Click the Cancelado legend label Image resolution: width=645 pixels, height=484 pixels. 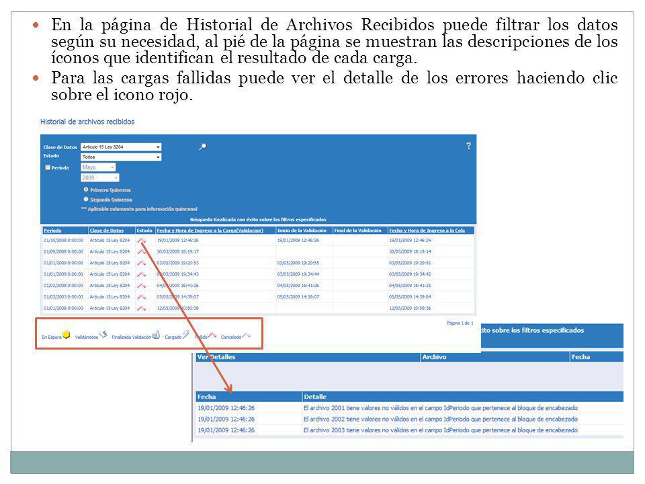coord(231,337)
